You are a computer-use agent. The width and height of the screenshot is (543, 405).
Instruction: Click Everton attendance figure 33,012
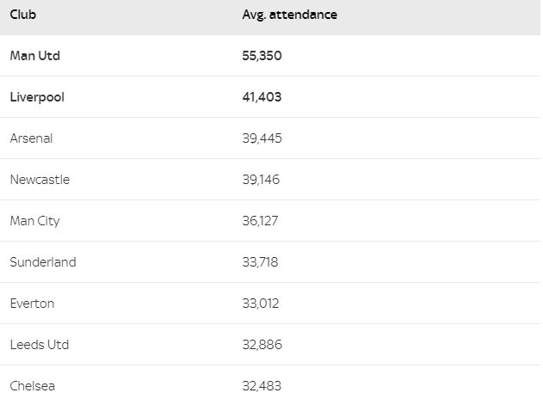pos(261,304)
